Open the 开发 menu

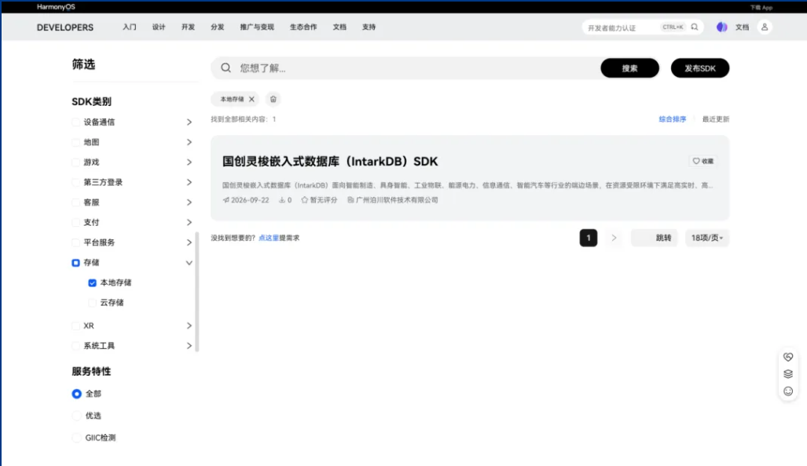coord(188,27)
